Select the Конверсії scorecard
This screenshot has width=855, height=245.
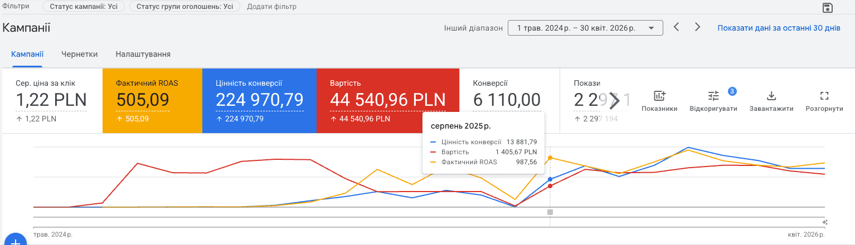click(509, 101)
